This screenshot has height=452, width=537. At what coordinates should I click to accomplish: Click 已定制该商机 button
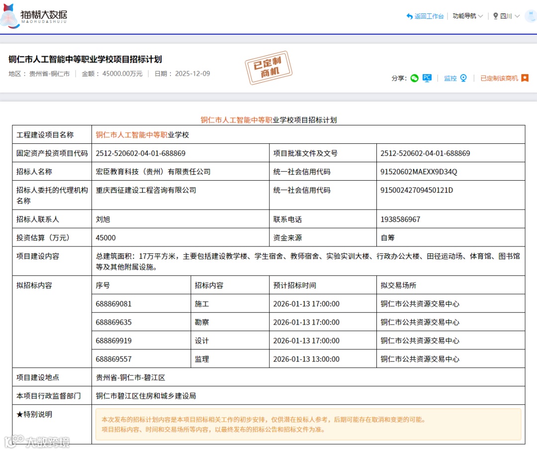[504, 78]
